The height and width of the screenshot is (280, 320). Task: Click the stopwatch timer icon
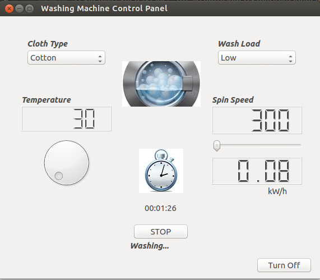click(161, 171)
